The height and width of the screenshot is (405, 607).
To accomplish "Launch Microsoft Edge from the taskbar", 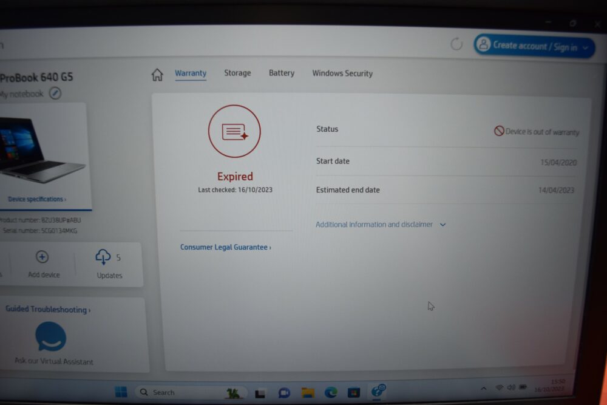I will click(331, 393).
